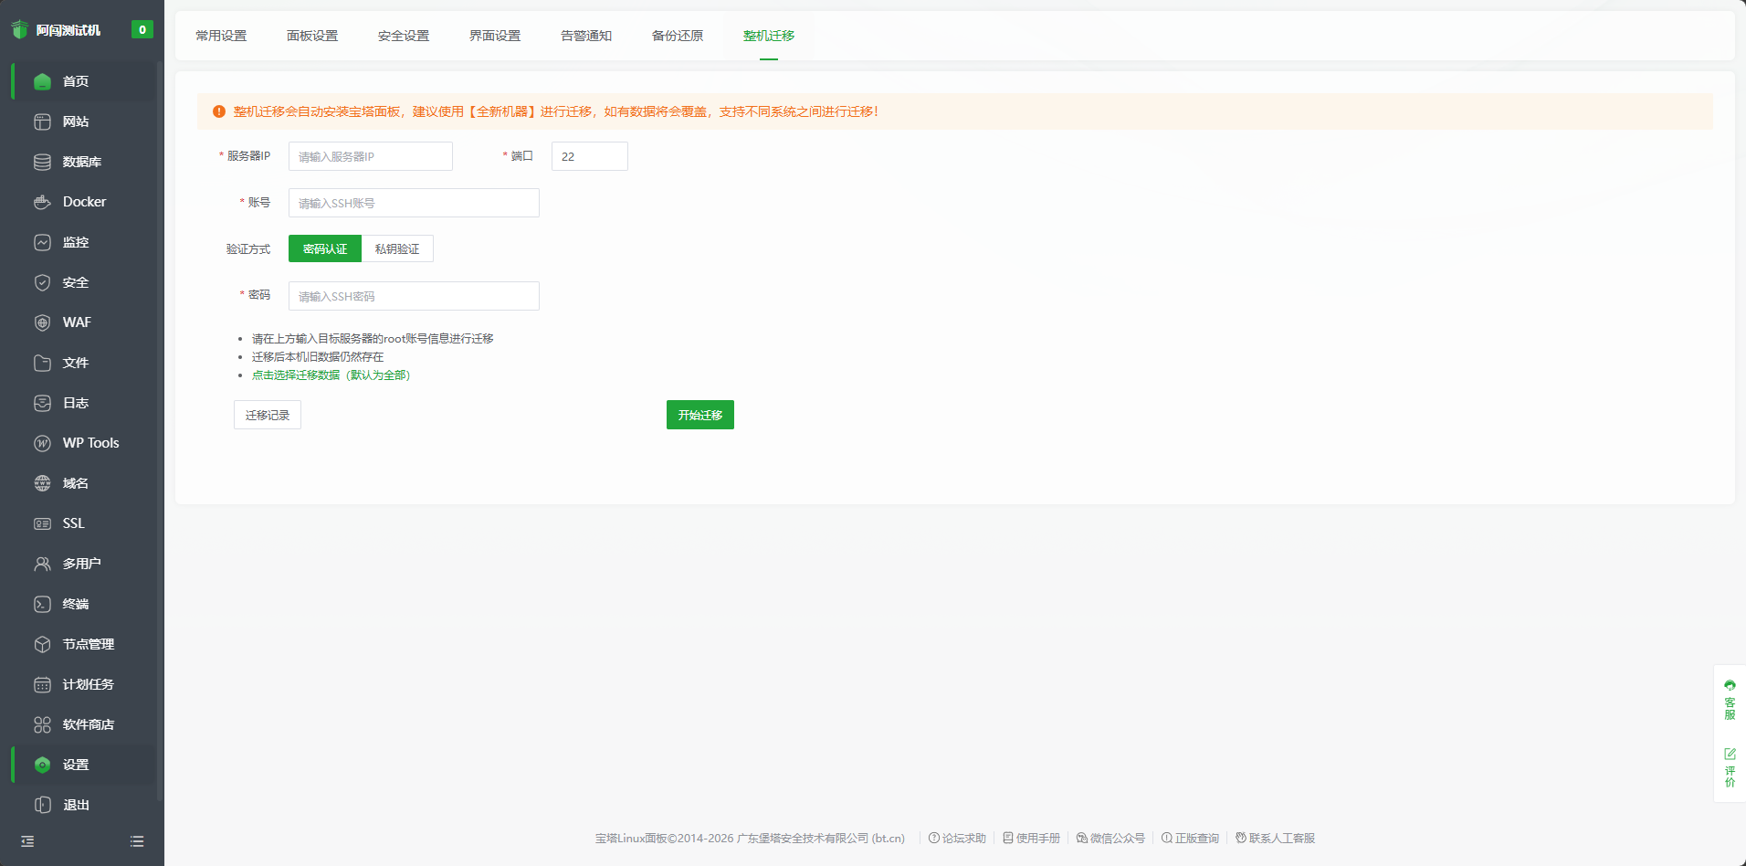Open the 文件 file manager

coord(74,363)
